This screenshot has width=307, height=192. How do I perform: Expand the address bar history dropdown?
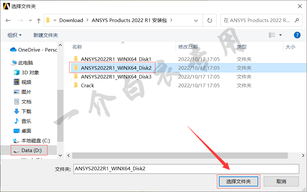tap(196, 20)
